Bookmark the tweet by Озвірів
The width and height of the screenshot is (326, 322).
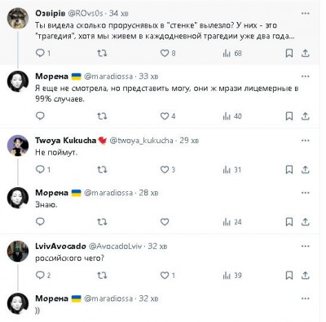pos(289,53)
